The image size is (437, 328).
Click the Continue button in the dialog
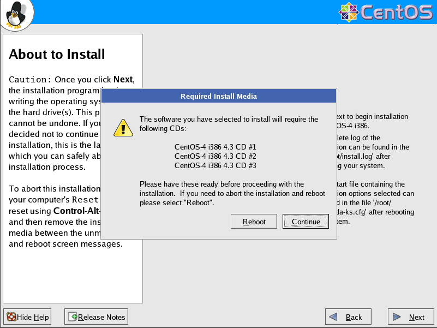[306, 222]
